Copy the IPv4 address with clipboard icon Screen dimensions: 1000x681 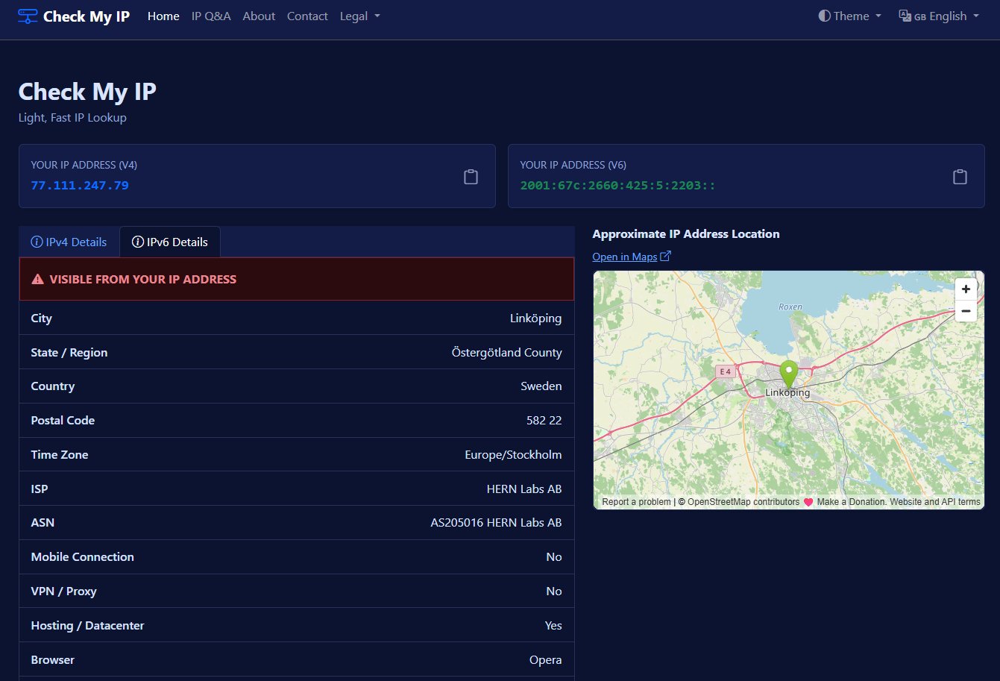click(x=471, y=177)
